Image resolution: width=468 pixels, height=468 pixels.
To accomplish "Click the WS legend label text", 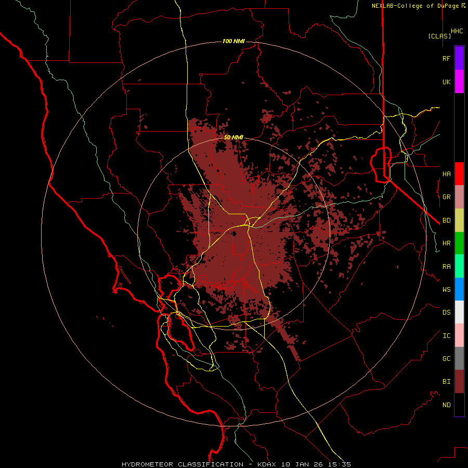I will (x=446, y=289).
